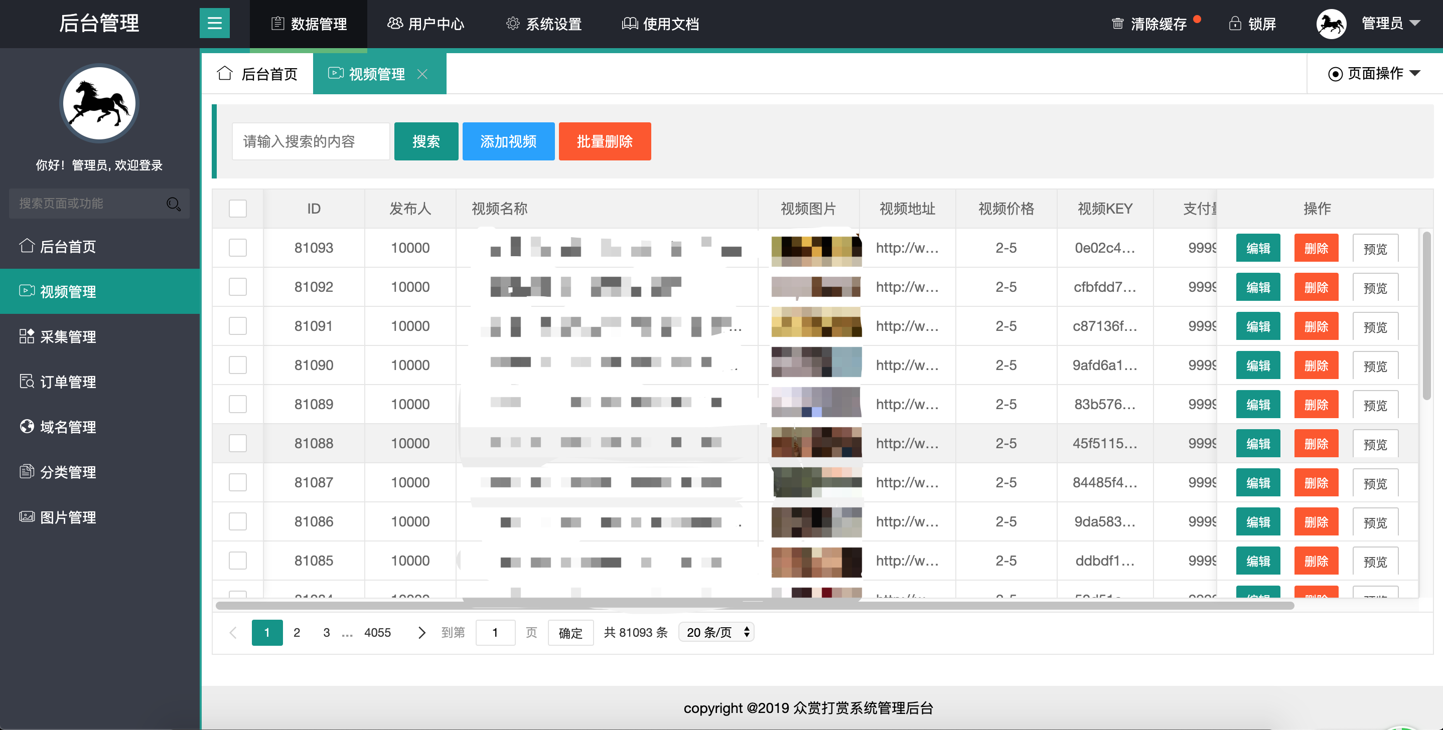Click the sidebar 订单管理 icon
Screen dimensions: 1443x730
click(27, 381)
